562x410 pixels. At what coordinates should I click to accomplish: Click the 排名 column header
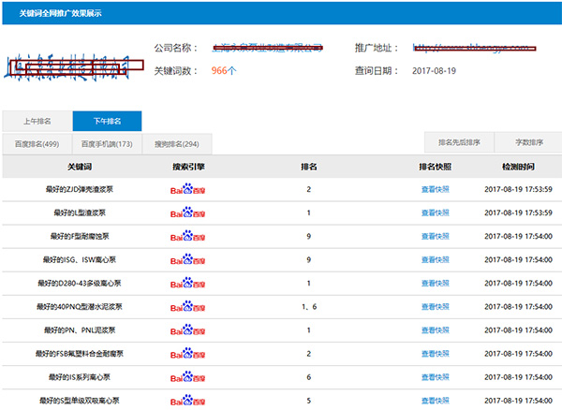(308, 167)
